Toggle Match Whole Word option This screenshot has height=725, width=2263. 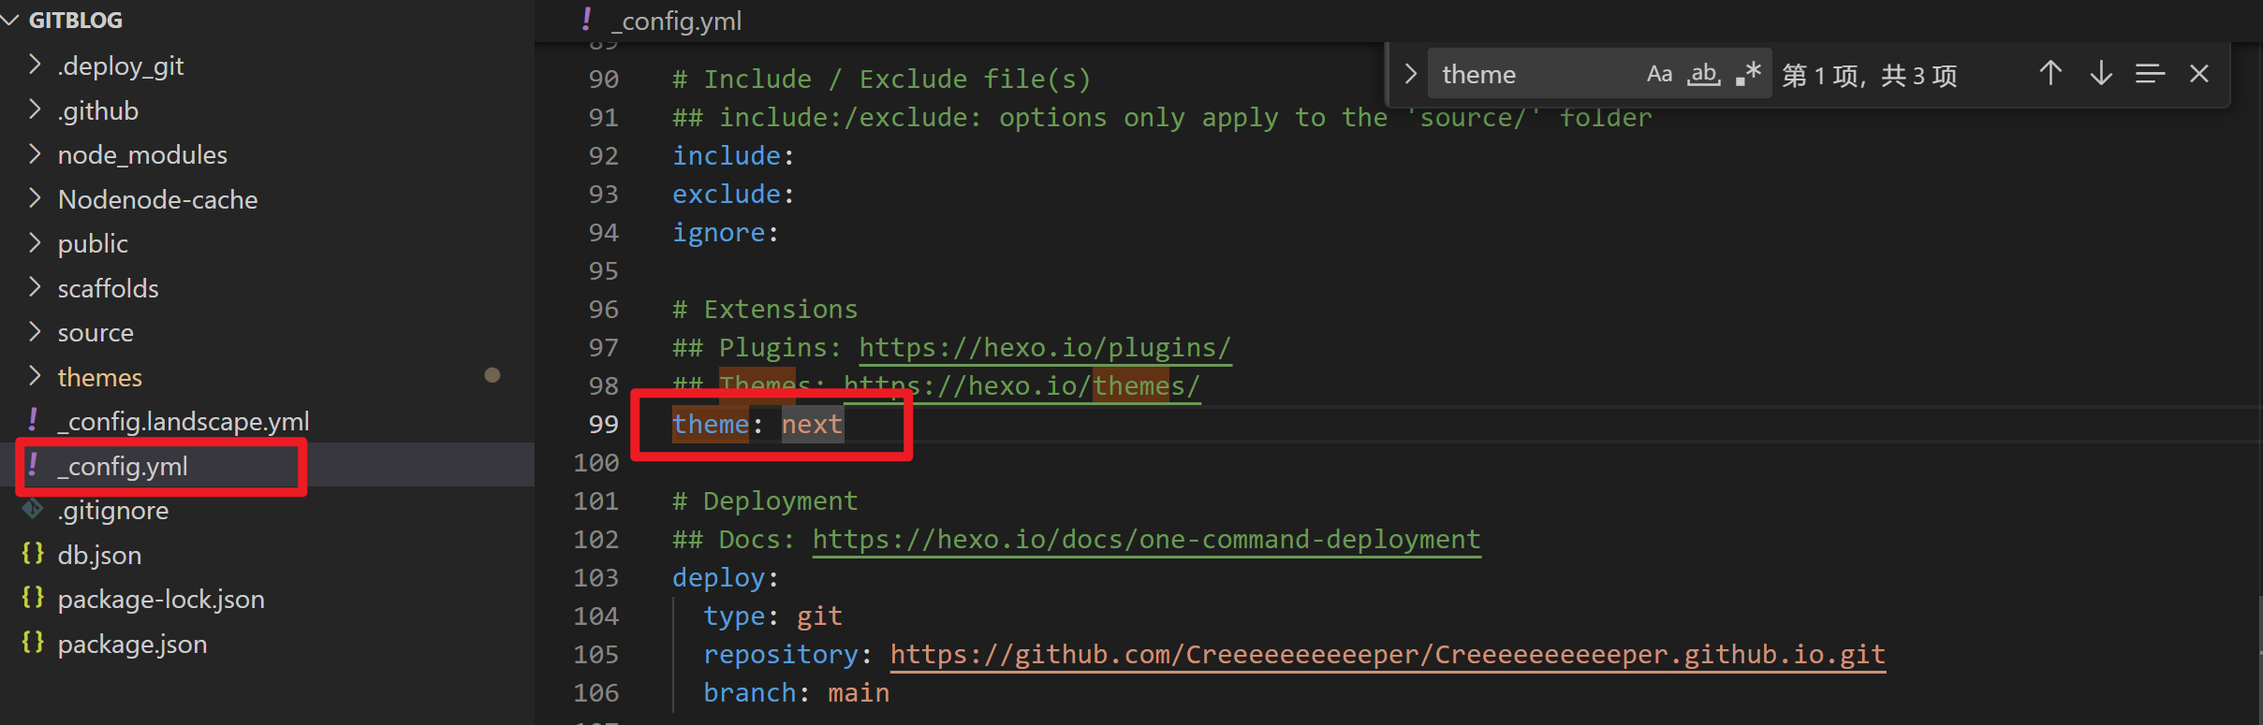tap(1703, 74)
